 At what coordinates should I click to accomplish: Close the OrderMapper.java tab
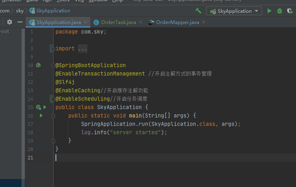(x=204, y=22)
